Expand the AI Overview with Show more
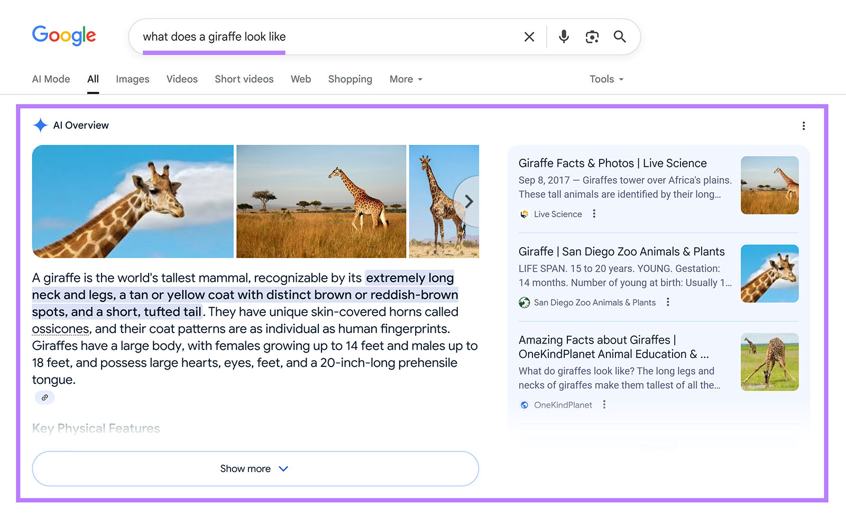 coord(255,468)
